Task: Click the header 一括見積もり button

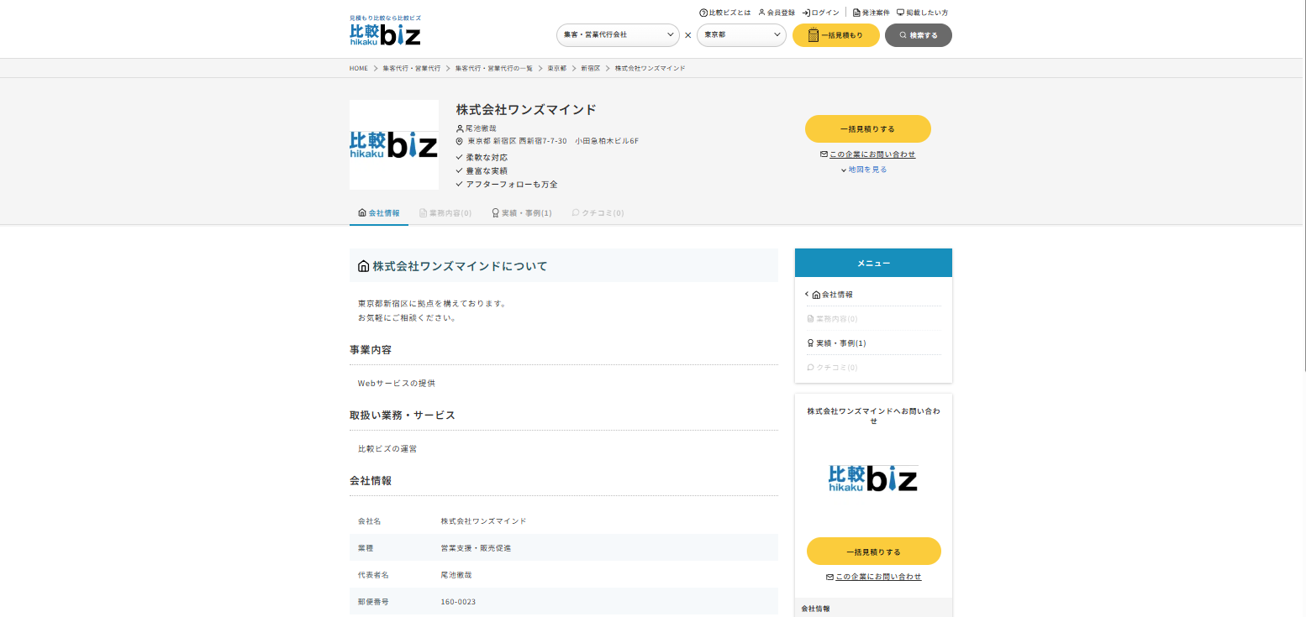Action: coord(836,35)
